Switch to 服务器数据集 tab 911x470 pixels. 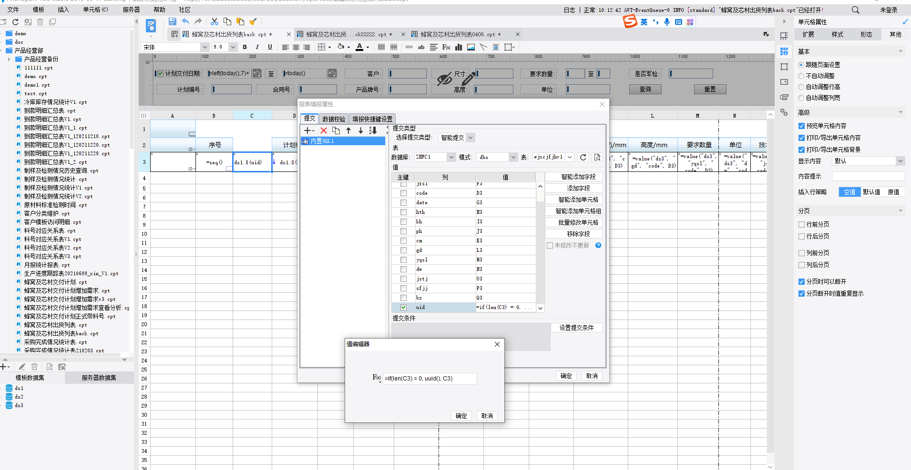99,378
